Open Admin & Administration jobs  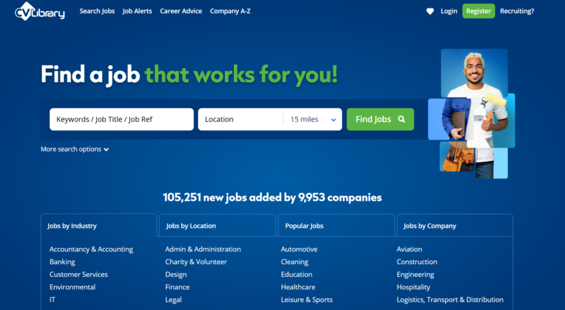203,249
